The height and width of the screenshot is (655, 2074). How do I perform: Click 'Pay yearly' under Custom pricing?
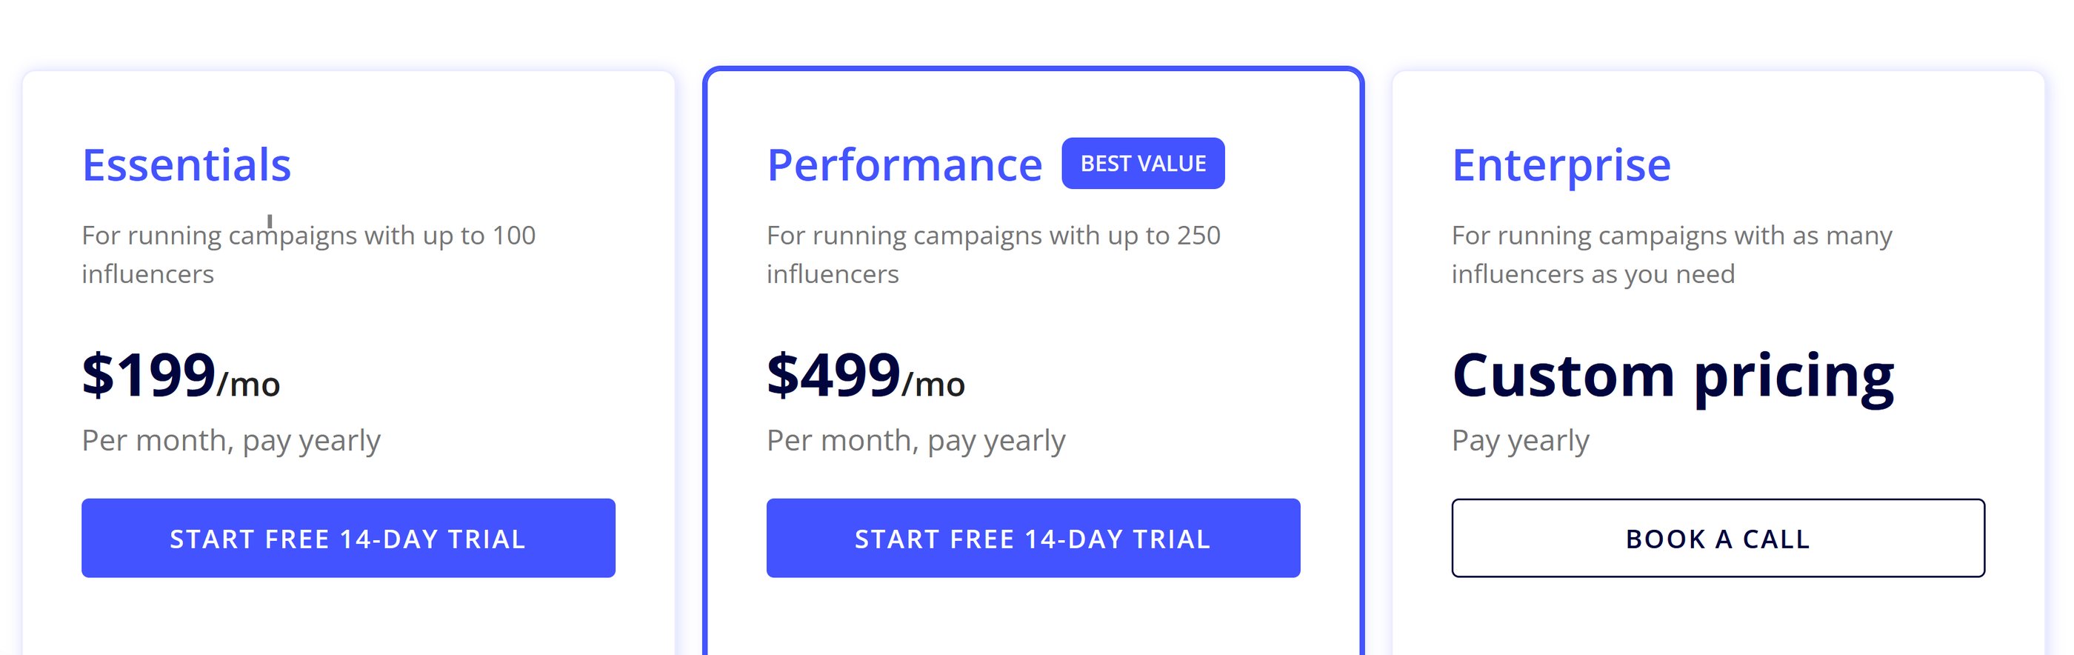tap(1519, 440)
